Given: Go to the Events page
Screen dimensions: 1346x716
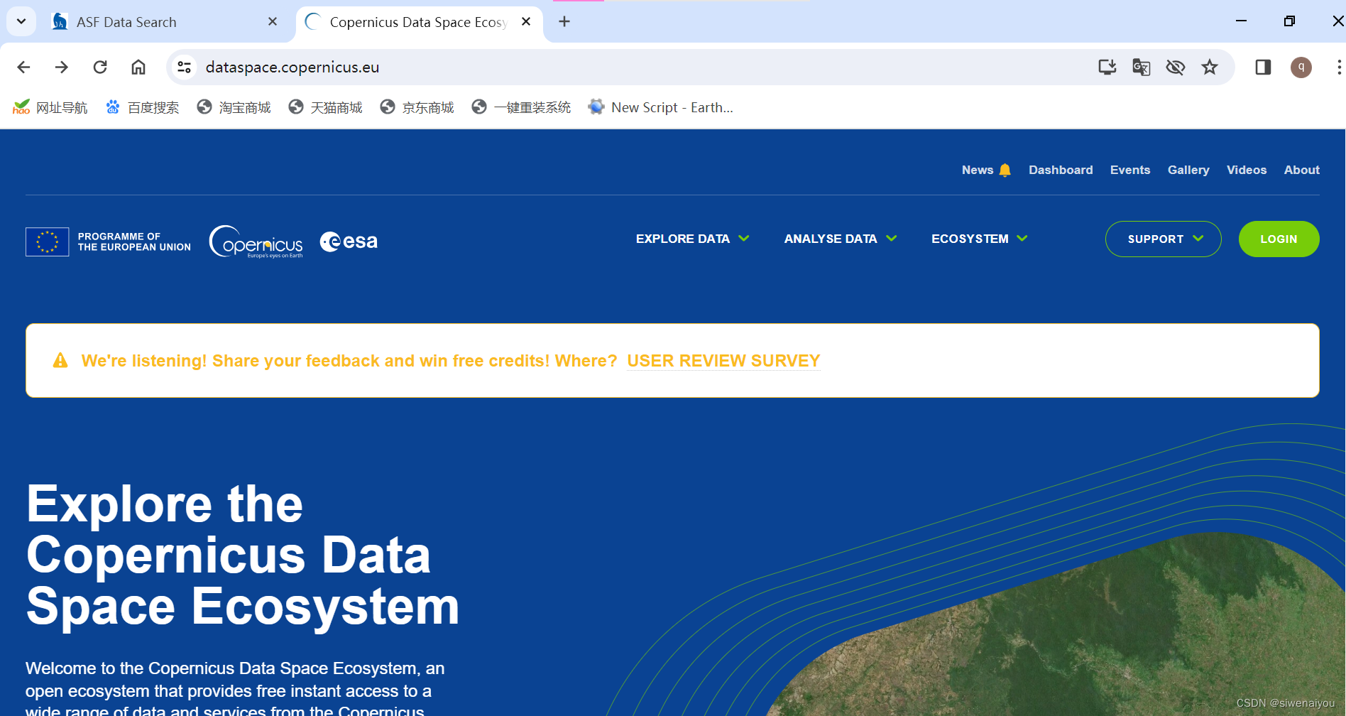Looking at the screenshot, I should [x=1130, y=170].
